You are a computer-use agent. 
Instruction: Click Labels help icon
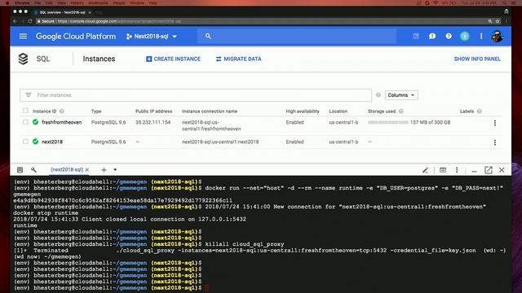coord(480,112)
